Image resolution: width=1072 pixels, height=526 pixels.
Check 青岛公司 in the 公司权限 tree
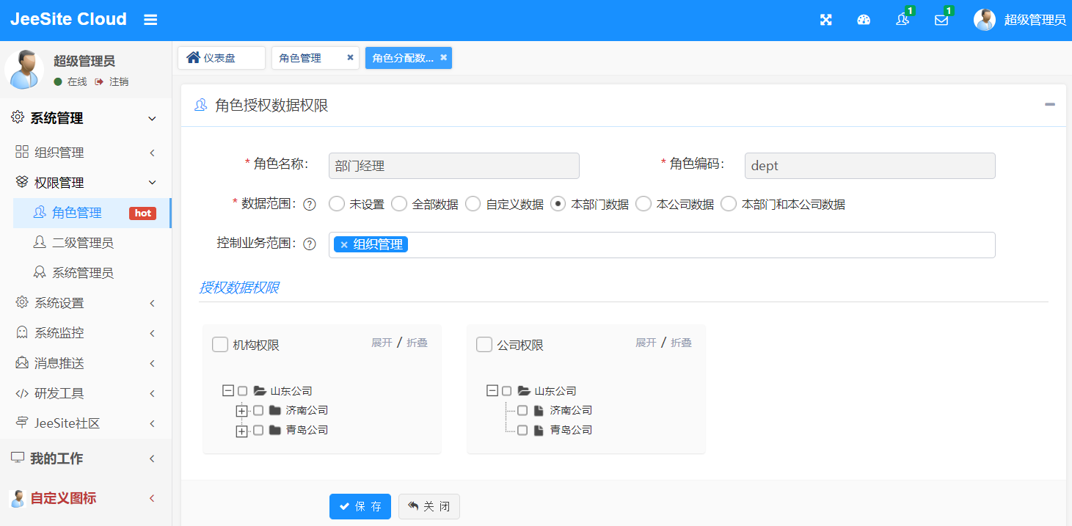(x=522, y=430)
